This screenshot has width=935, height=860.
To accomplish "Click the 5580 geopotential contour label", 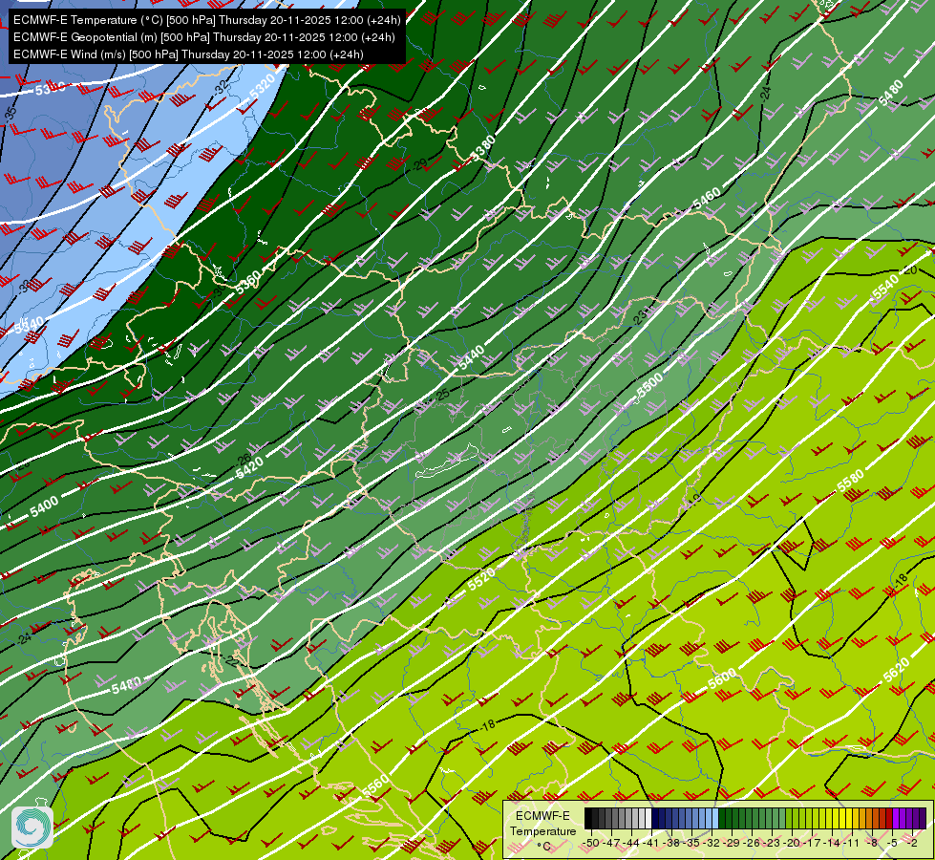I will coord(850,481).
